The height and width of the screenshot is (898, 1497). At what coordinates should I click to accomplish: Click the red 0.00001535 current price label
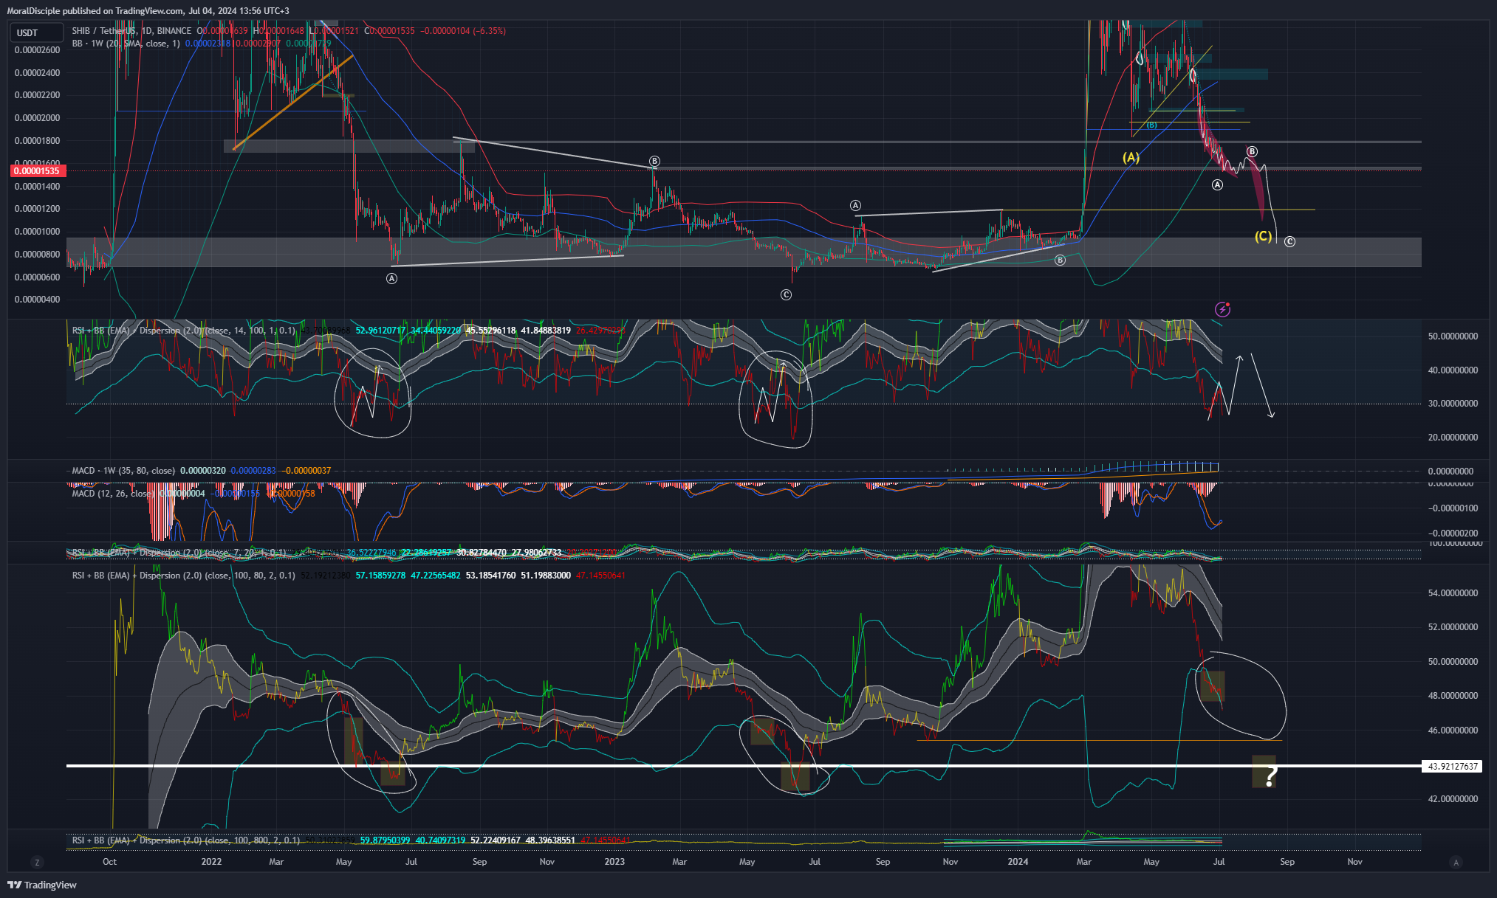coord(38,171)
